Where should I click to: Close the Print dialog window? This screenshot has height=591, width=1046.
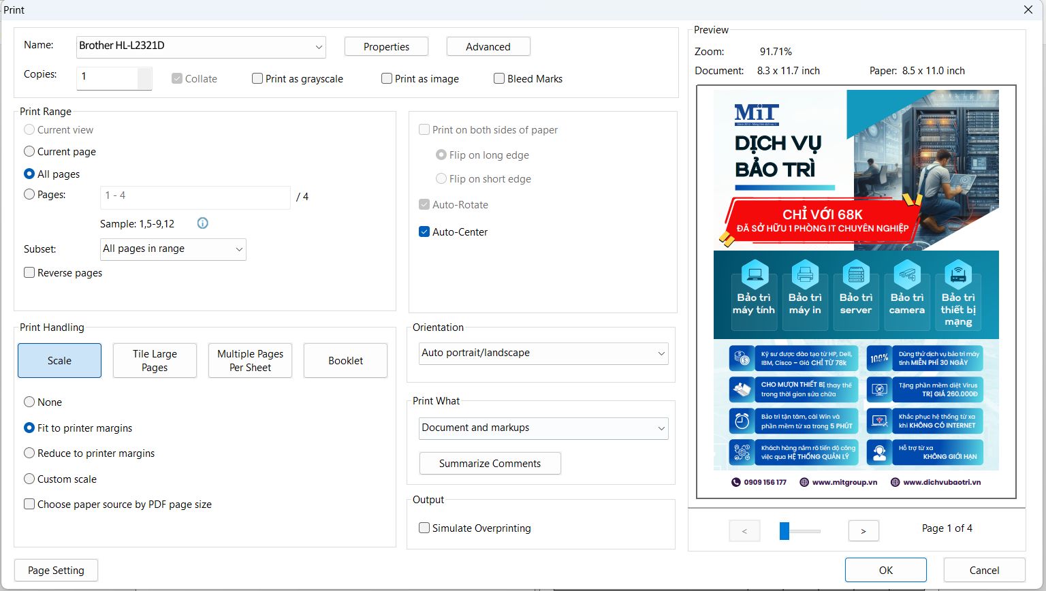click(1028, 10)
